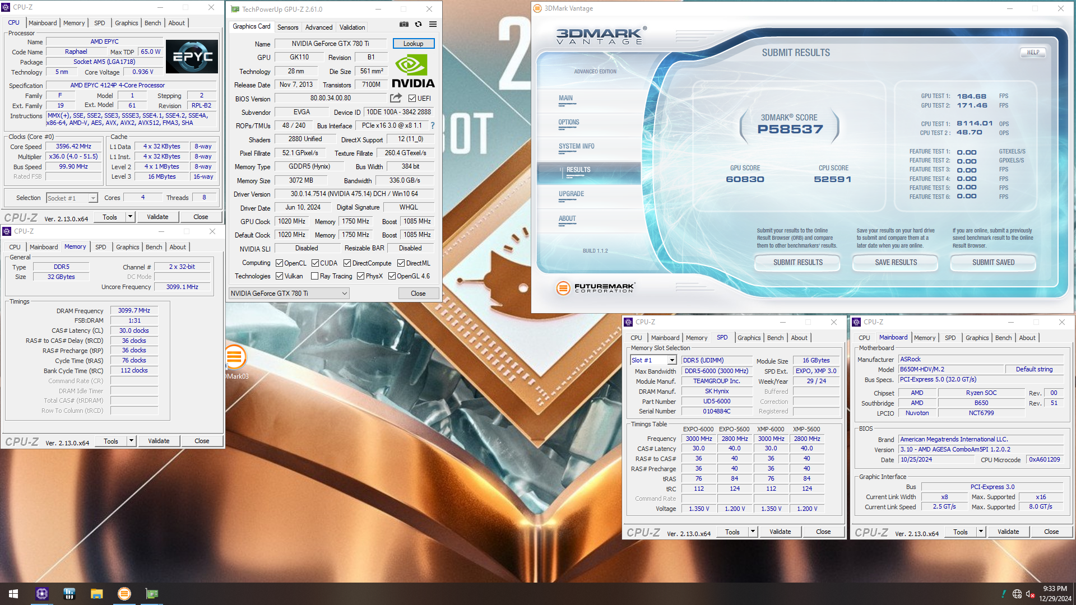Click title icon of CPU-Z SPD window

click(628, 322)
